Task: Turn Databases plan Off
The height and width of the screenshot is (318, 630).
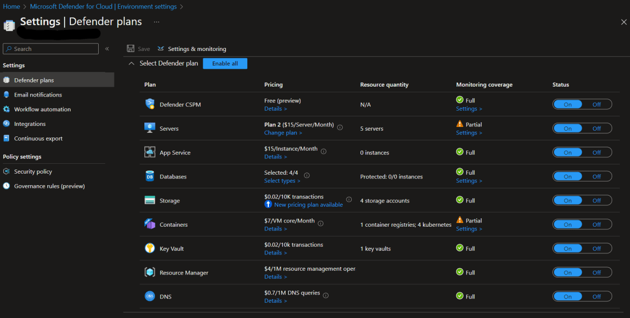Action: click(597, 177)
